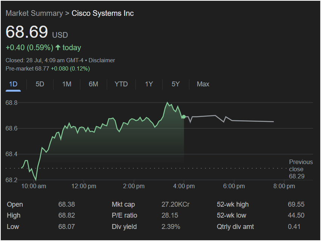Click the 68.2 y-axis label
Viewport: 321px width, 241px height.
[11, 180]
